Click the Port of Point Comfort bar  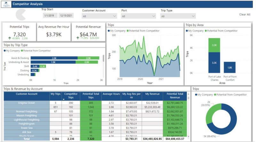click(x=230, y=67)
